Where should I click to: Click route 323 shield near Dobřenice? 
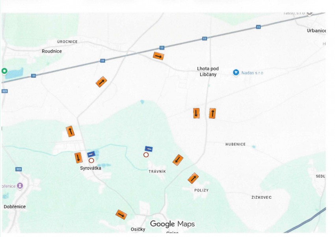pyautogui.click(x=19, y=169)
